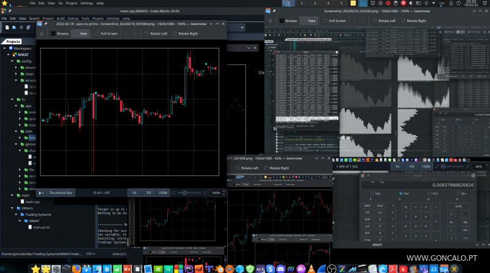The height and width of the screenshot is (273, 490).
Task: Adjust the zoom slider in front Gwenview
Action: point(184,193)
